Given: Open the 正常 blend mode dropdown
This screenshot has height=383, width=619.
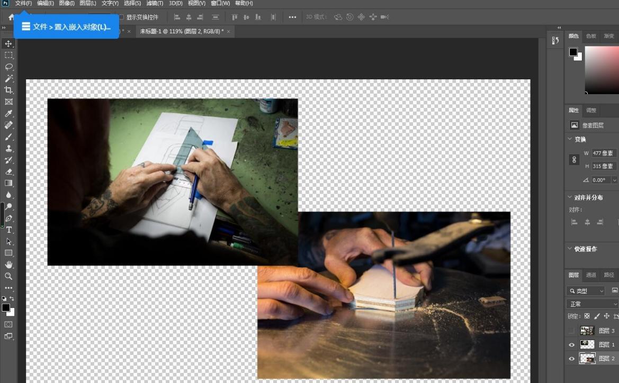Looking at the screenshot, I should tap(590, 304).
